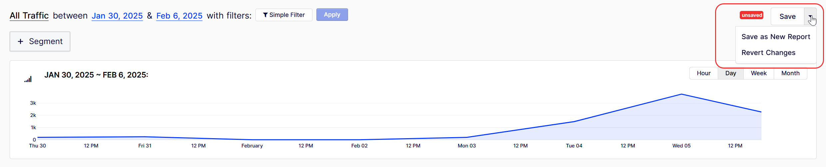Viewport: 826px width, 167px height.
Task: Add a new Segment
Action: tap(40, 41)
